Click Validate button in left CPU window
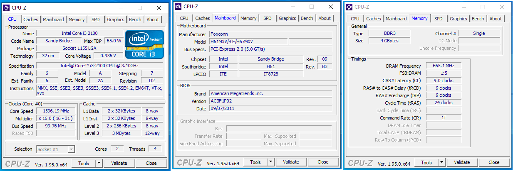The image size is (513, 171). [119, 163]
